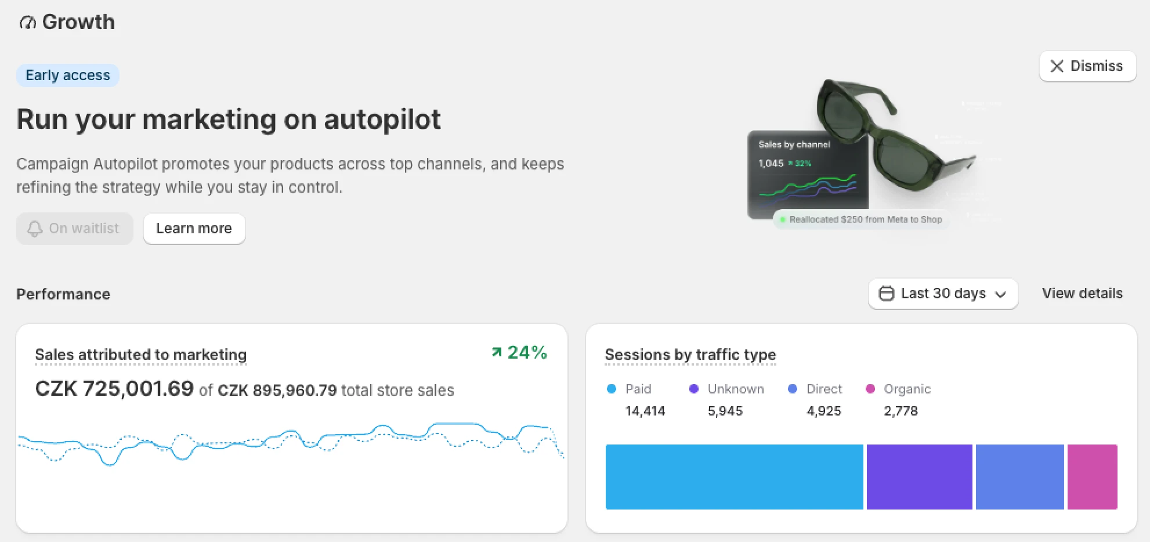Click the Unknown legend dot
This screenshot has height=542, width=1150.
tap(693, 389)
